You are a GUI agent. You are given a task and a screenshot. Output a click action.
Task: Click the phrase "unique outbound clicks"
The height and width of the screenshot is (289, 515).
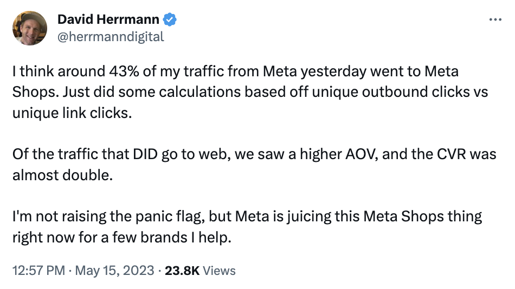pos(391,92)
